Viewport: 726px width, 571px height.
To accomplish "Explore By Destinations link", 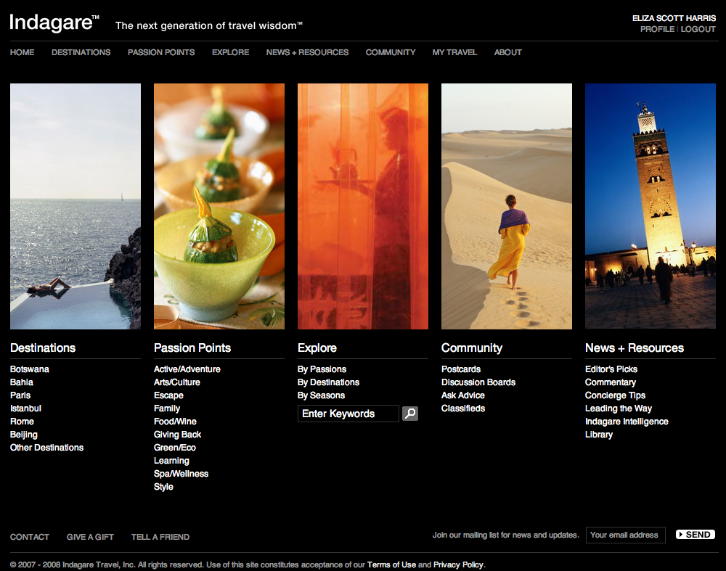I will tap(328, 382).
